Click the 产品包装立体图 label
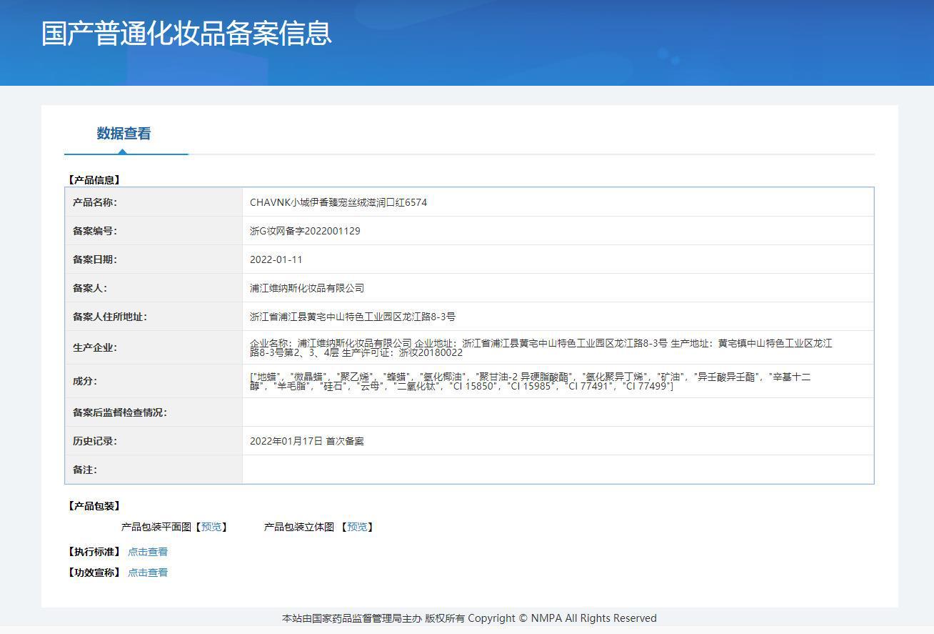The image size is (934, 634). (299, 527)
